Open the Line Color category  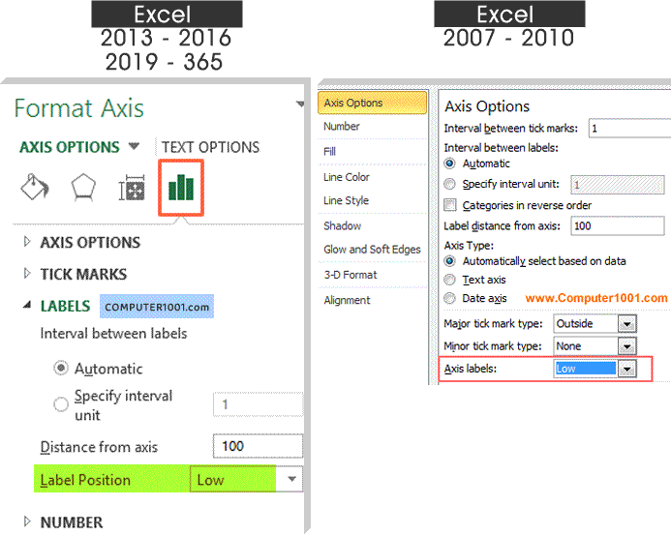[x=347, y=177]
